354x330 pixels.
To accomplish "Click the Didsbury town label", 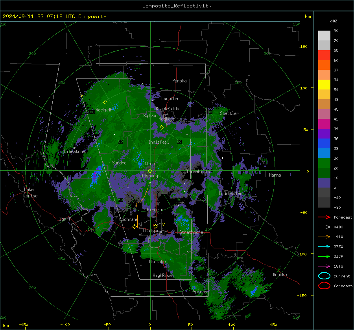I will coord(148,176).
